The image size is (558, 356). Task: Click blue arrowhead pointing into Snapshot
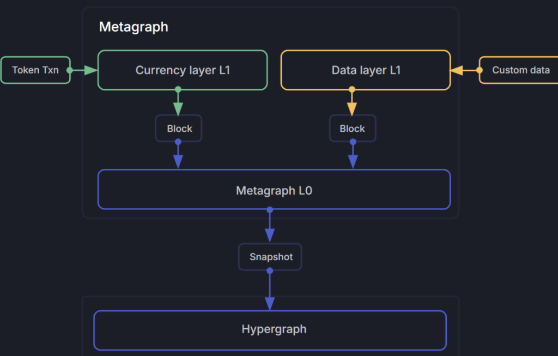(270, 235)
